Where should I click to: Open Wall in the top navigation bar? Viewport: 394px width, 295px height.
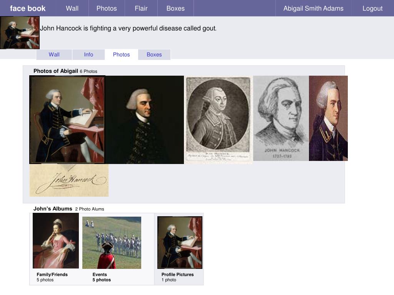point(72,8)
